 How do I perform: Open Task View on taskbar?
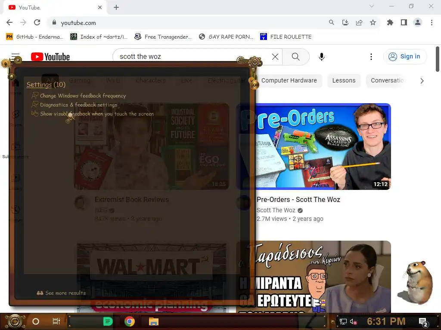(56, 321)
